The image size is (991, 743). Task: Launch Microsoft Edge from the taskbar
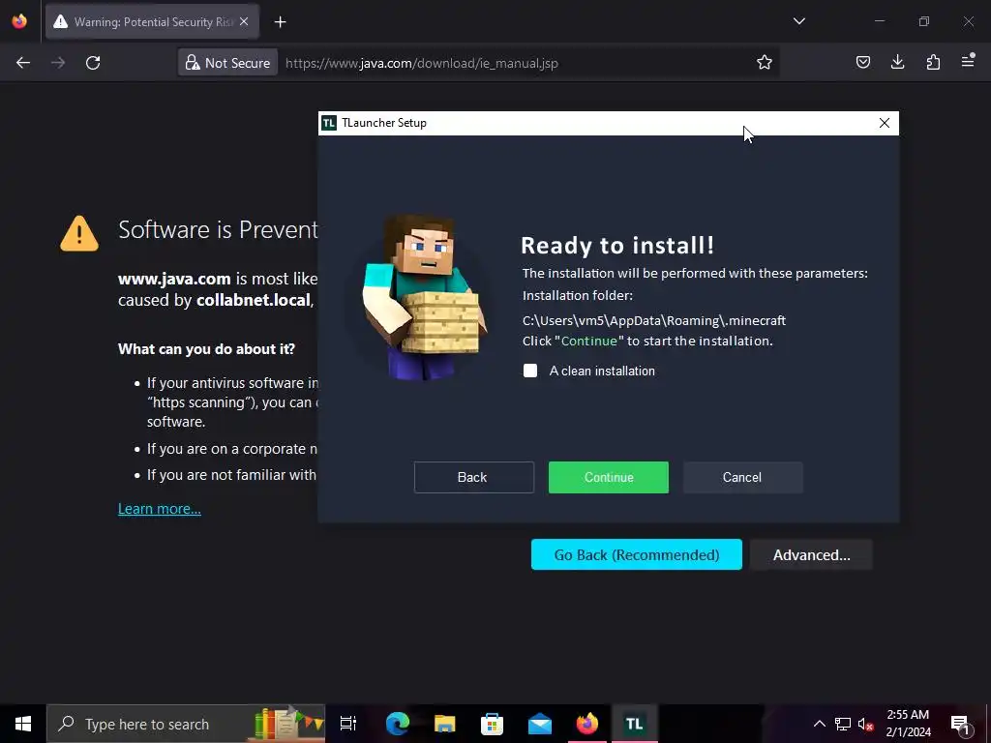pos(398,724)
